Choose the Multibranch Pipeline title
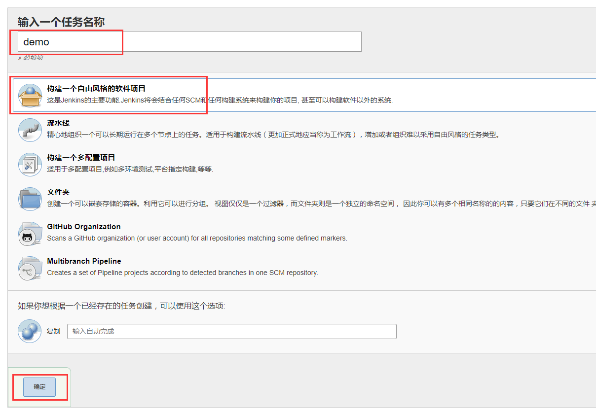 [x=84, y=261]
